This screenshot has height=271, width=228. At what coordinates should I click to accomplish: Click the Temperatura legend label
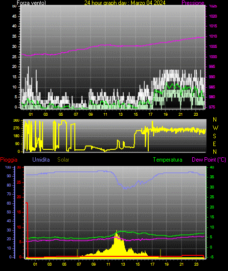(168, 160)
